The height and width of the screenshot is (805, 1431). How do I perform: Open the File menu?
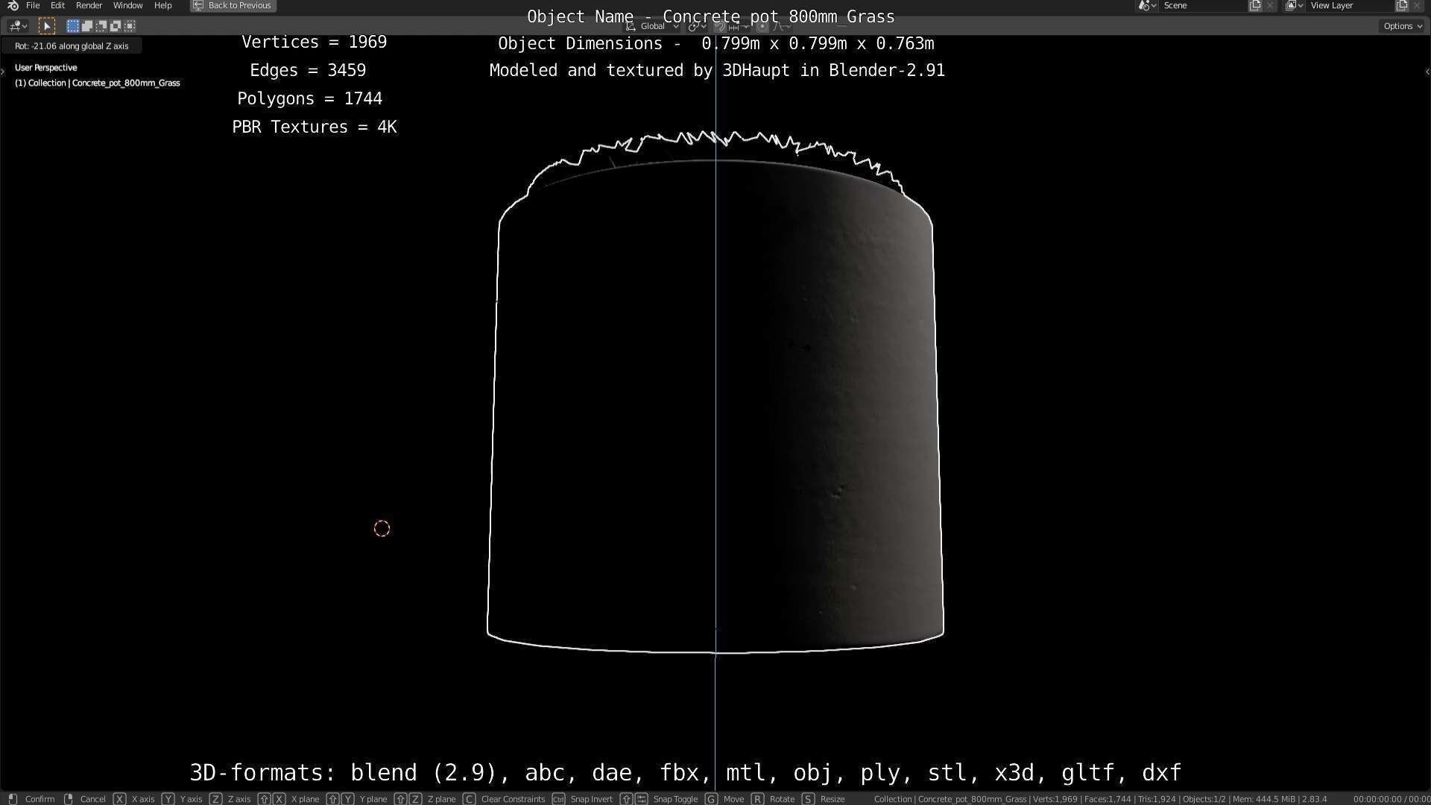click(33, 5)
